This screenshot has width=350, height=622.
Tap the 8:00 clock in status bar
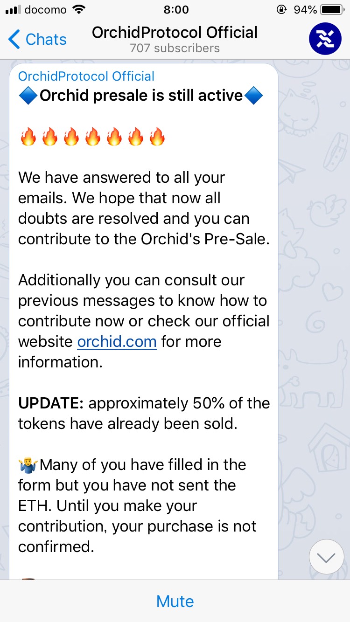pyautogui.click(x=176, y=9)
